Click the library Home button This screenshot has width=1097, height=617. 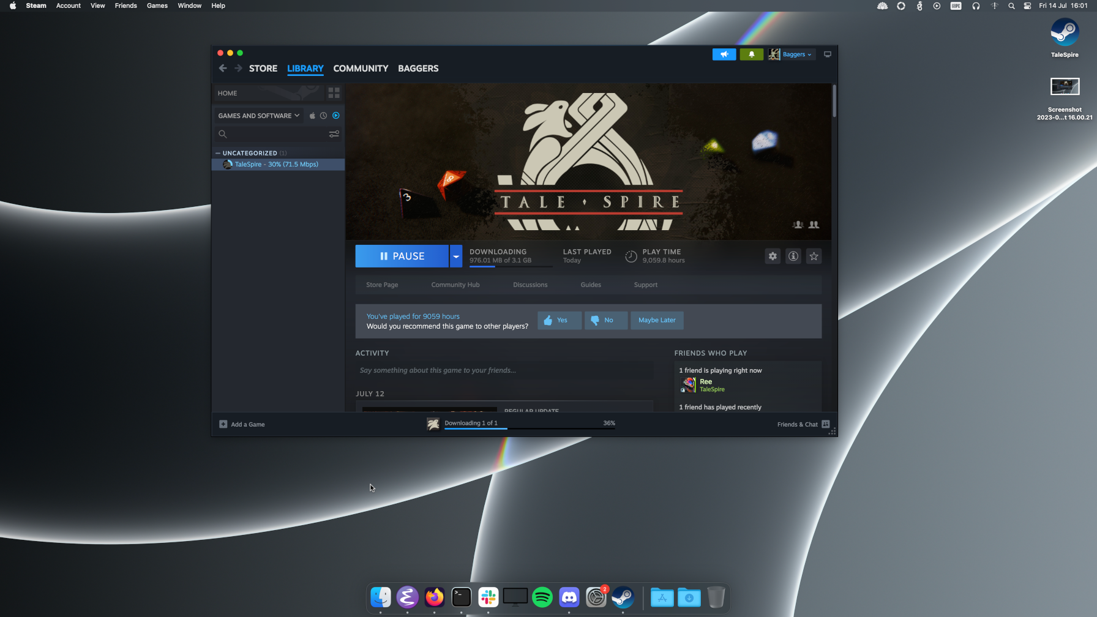click(268, 93)
